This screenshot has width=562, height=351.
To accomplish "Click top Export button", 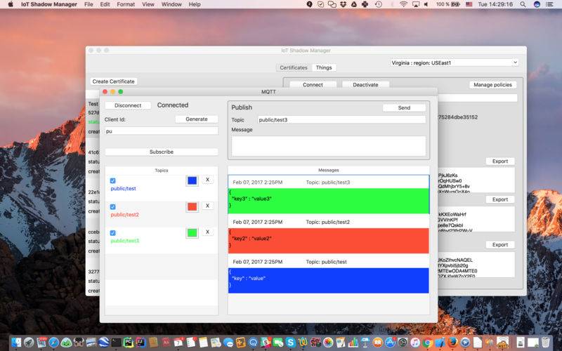I will click(500, 161).
